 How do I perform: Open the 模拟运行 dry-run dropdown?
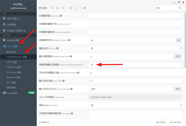click(135, 48)
